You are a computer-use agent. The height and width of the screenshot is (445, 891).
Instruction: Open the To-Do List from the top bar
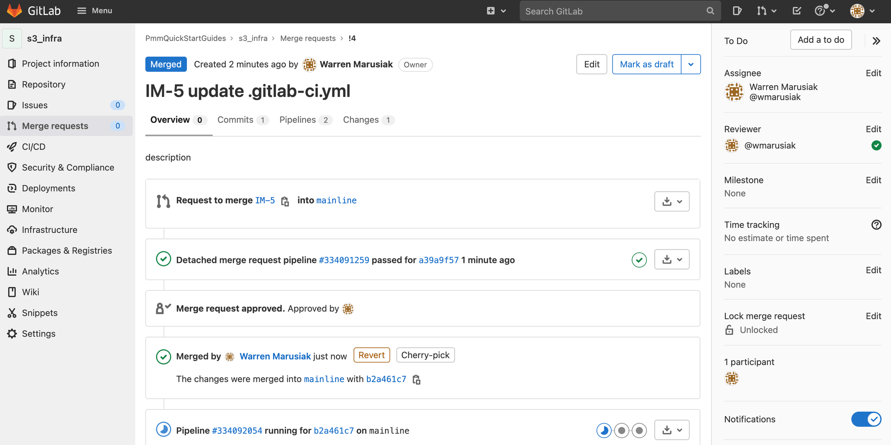pos(797,11)
